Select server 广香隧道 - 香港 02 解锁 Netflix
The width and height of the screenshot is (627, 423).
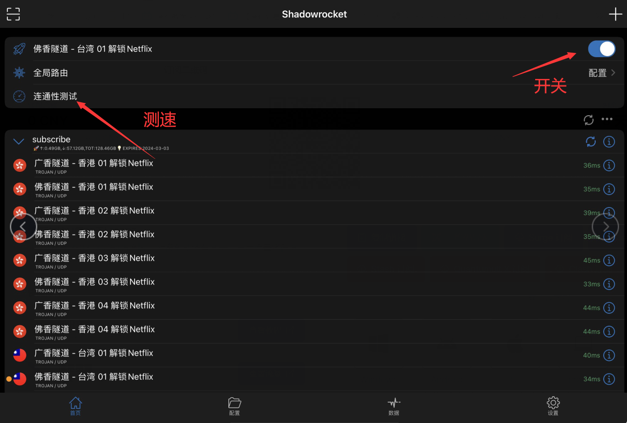pos(314,213)
